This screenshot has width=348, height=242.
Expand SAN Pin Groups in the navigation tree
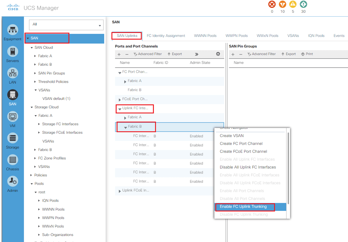(x=35, y=73)
